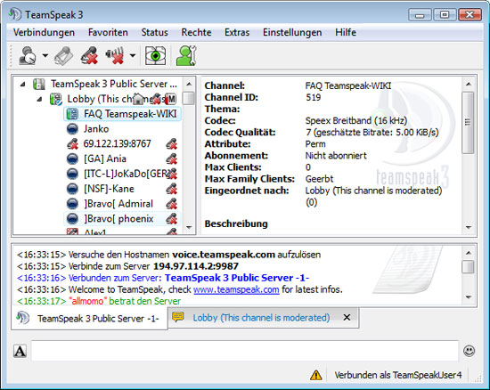Toggle speaker mute in the toolbar
This screenshot has height=390, width=490.
click(115, 56)
